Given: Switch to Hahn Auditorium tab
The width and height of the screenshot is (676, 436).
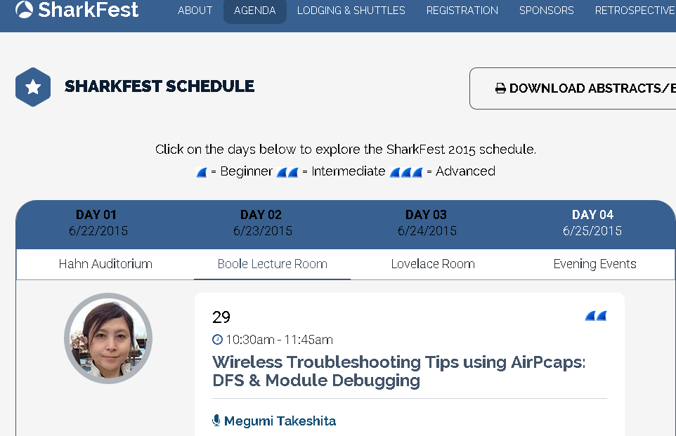Looking at the screenshot, I should 105,264.
